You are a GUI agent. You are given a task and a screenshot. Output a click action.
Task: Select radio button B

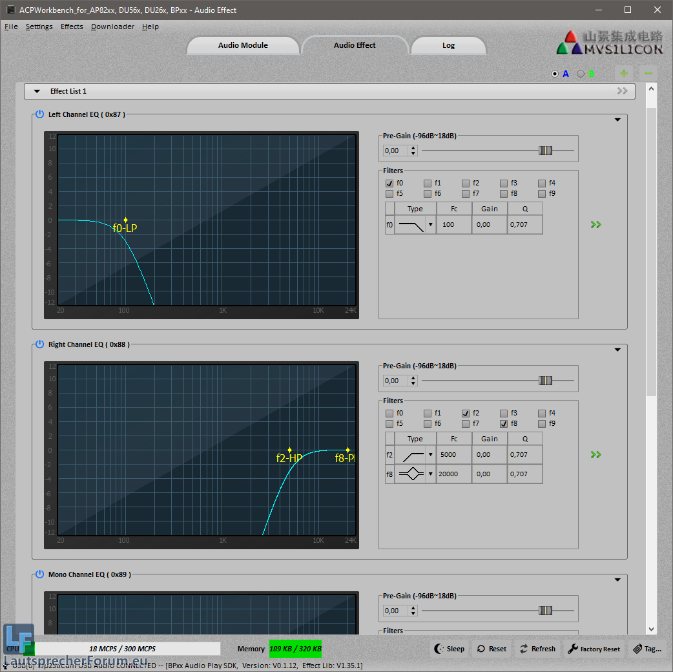point(581,74)
